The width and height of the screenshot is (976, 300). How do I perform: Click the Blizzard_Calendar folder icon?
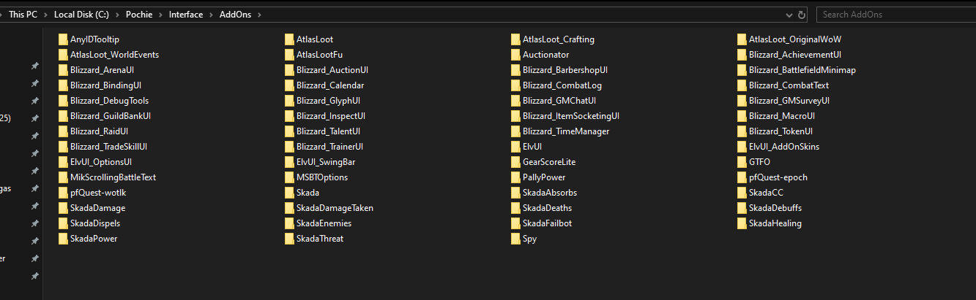tap(288, 85)
